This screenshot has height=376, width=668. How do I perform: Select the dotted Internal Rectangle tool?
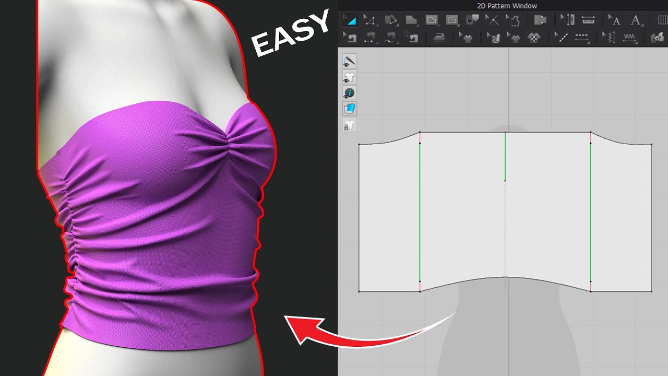pyautogui.click(x=451, y=20)
